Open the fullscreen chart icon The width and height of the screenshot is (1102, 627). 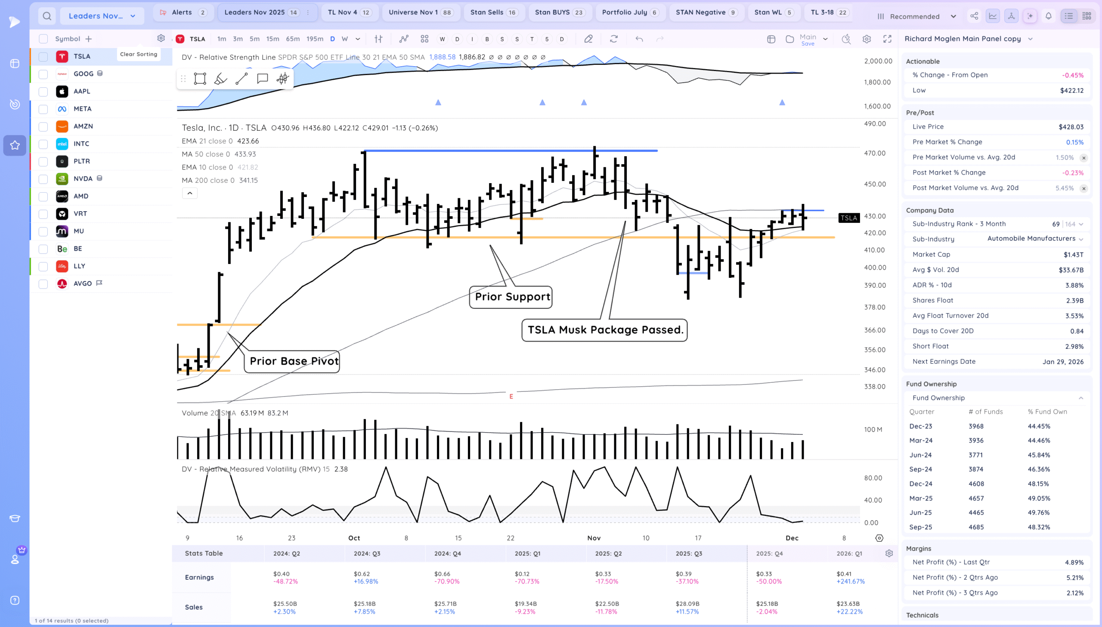point(887,39)
